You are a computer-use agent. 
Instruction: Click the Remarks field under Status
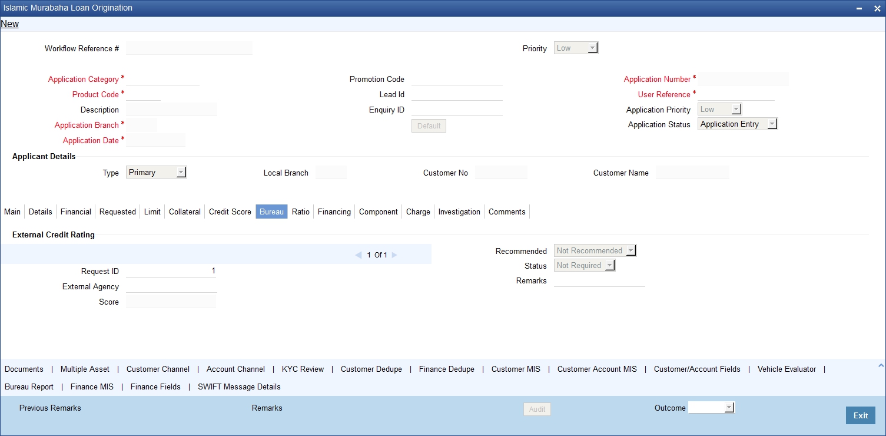coord(599,280)
